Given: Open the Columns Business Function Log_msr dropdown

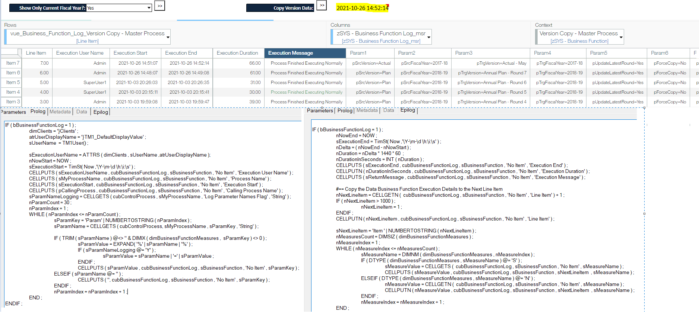Looking at the screenshot, I should click(x=429, y=37).
